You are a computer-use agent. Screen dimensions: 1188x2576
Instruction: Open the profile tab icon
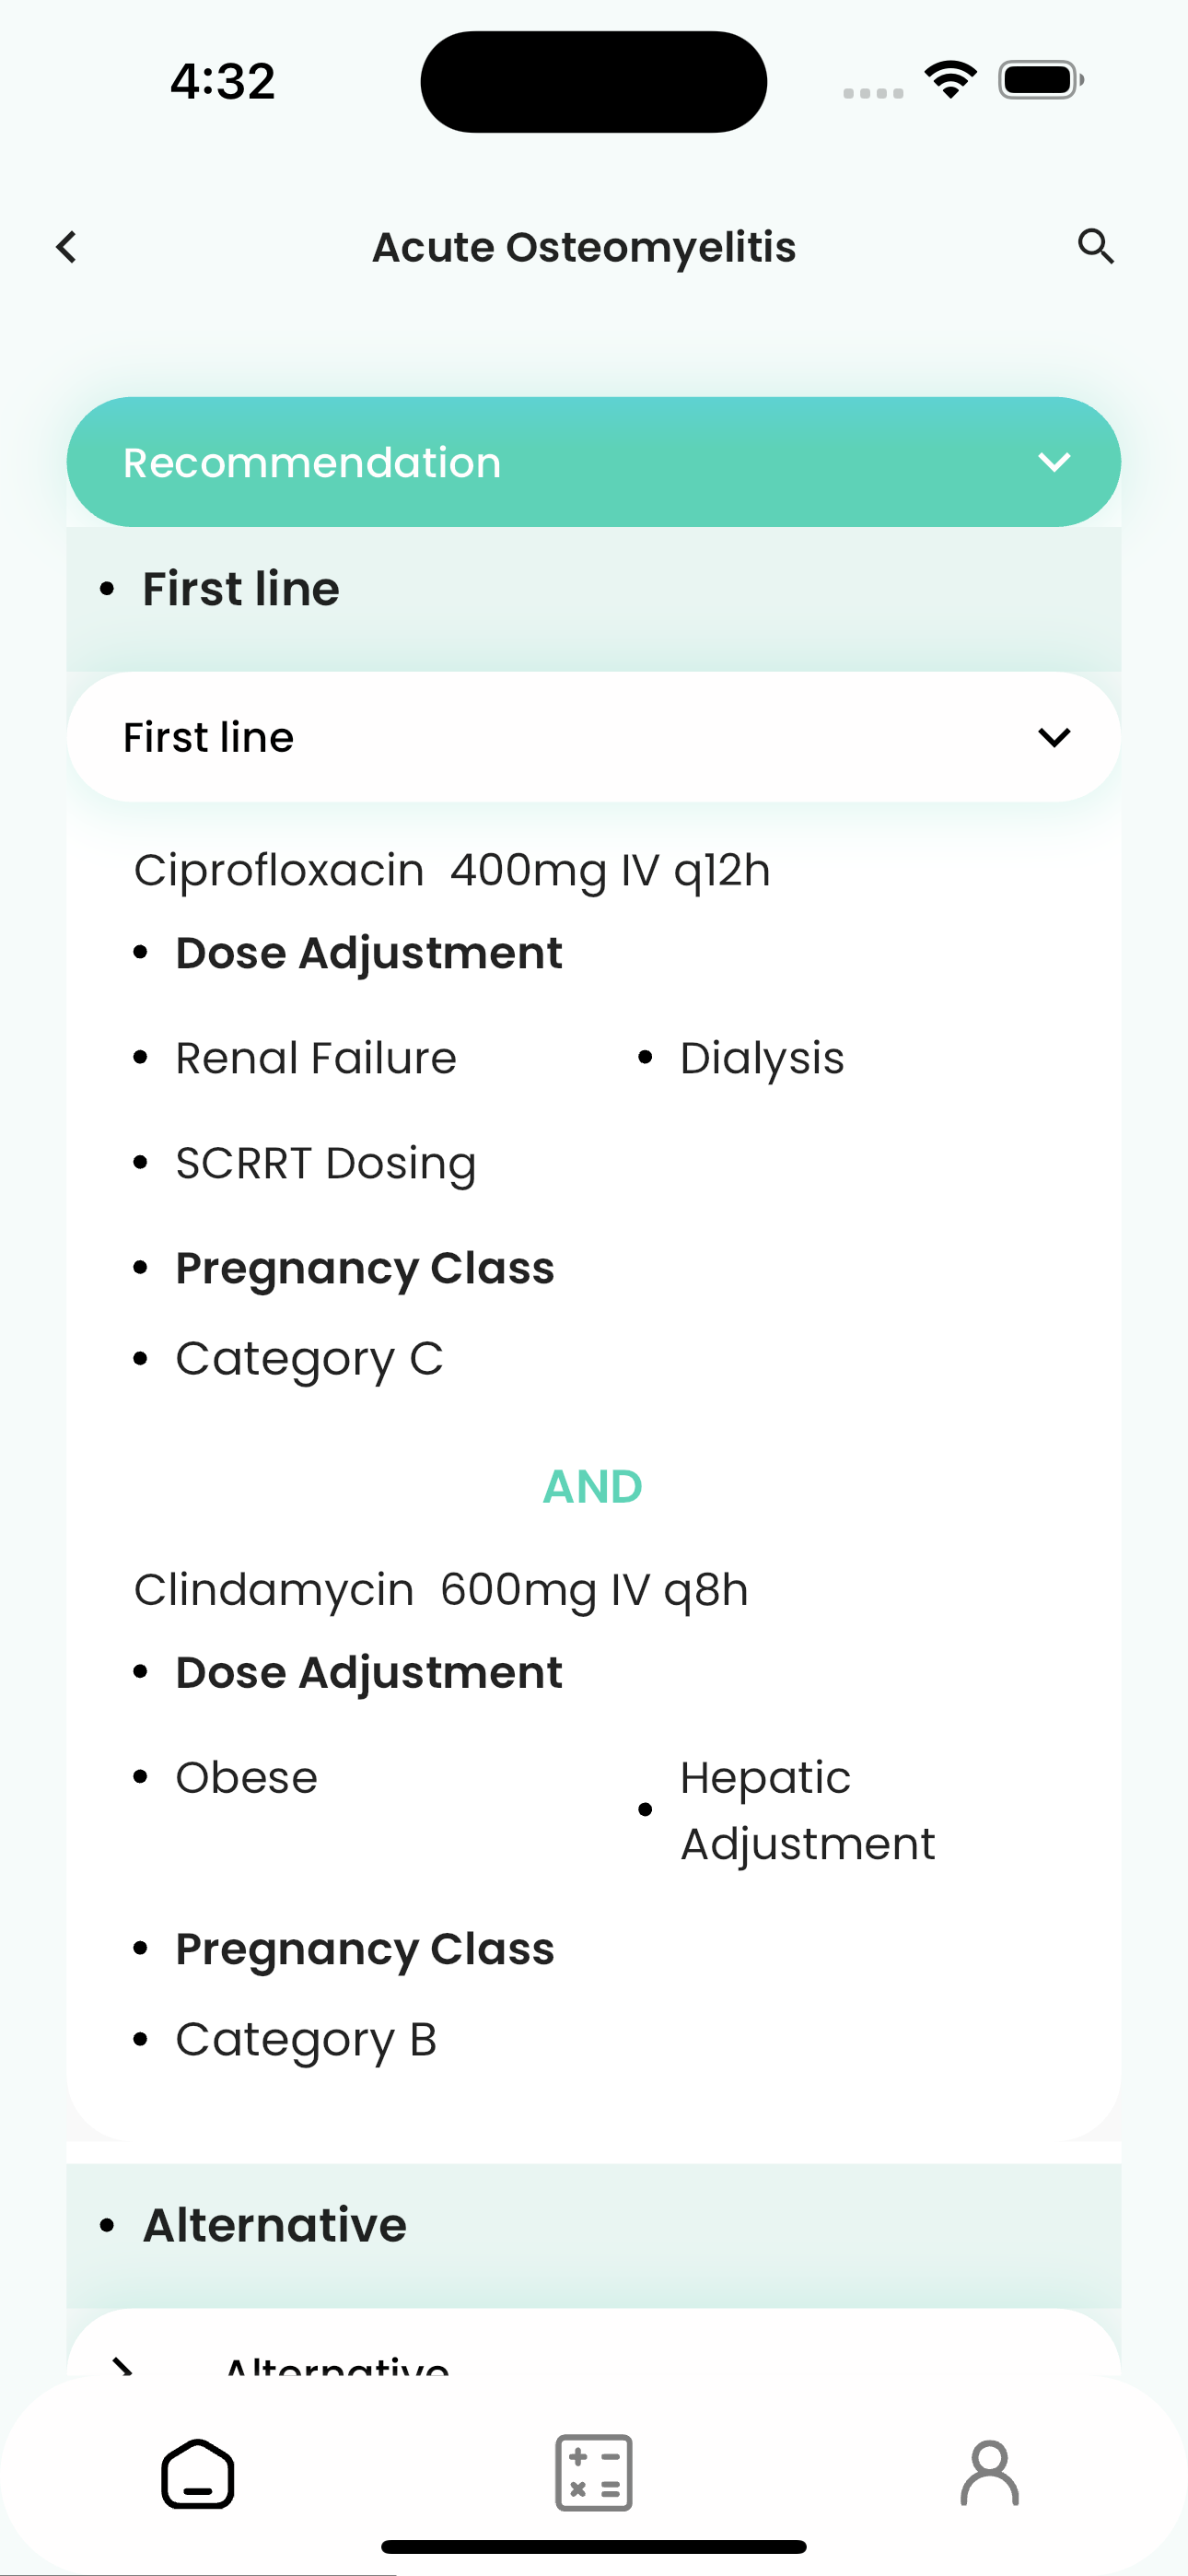pos(990,2473)
